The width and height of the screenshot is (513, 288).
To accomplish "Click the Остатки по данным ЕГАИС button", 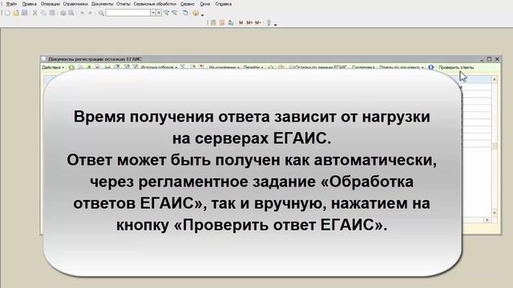I will (318, 67).
